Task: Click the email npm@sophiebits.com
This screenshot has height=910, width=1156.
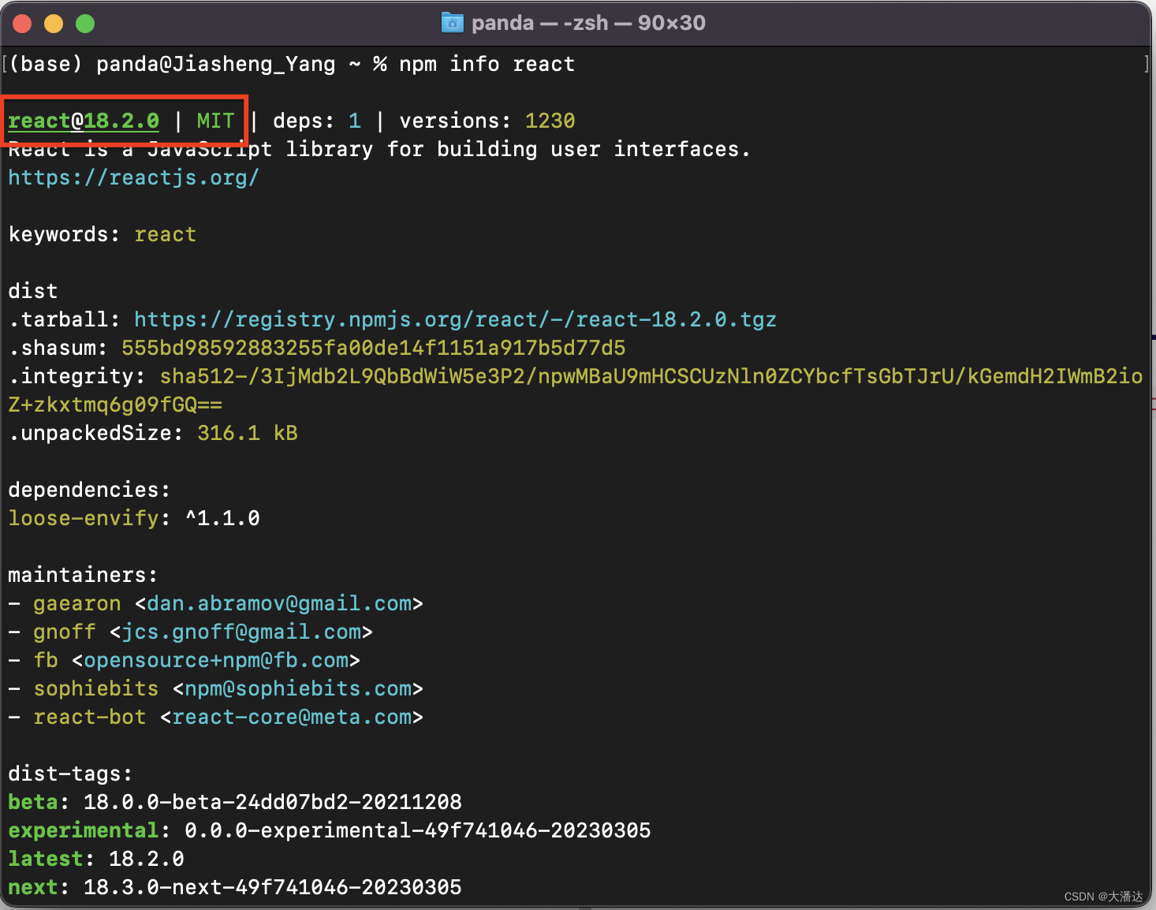Action: click(298, 688)
